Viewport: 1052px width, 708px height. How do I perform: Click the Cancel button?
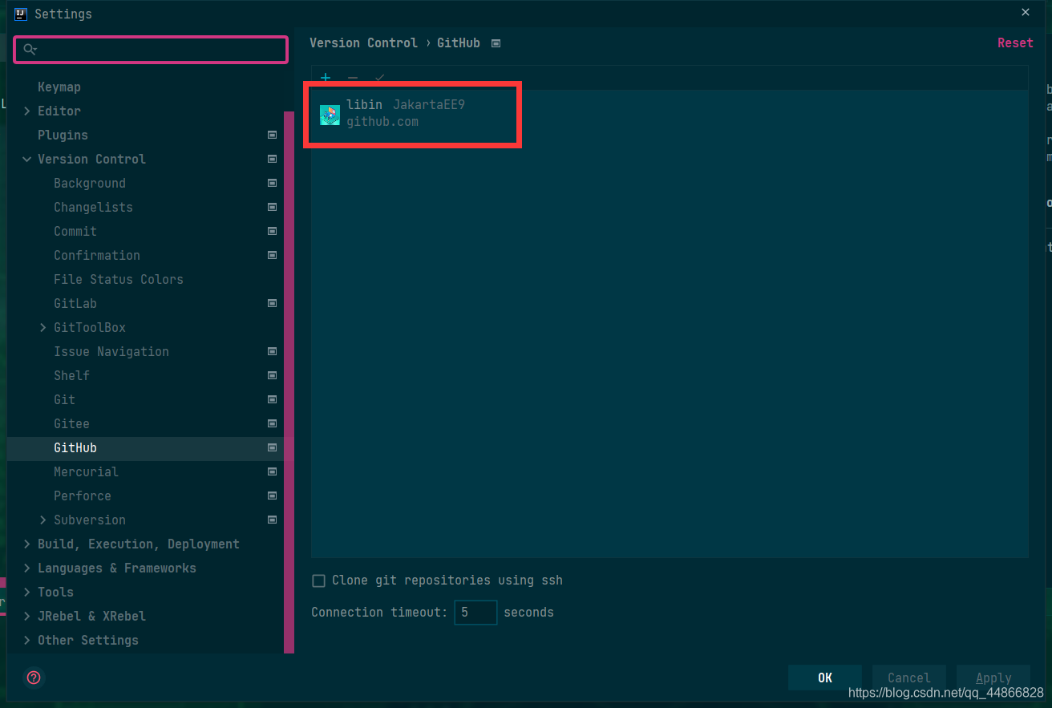click(908, 678)
